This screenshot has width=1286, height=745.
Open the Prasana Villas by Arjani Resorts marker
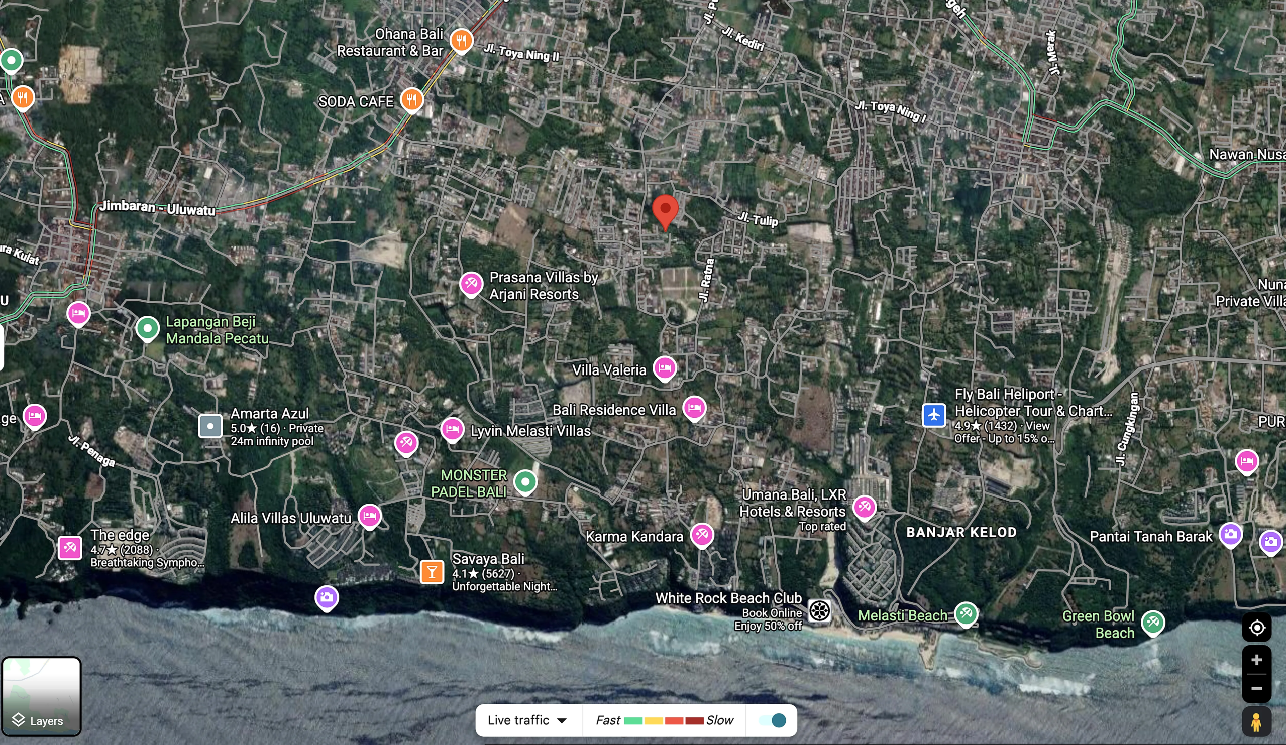pyautogui.click(x=471, y=284)
